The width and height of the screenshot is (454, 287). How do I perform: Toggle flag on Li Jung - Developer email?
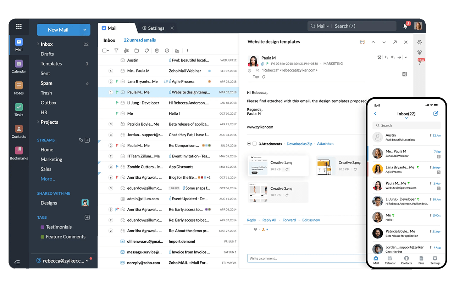coord(117,103)
